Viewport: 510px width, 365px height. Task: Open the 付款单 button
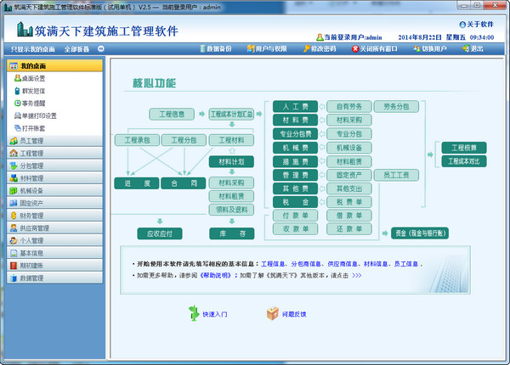[295, 216]
